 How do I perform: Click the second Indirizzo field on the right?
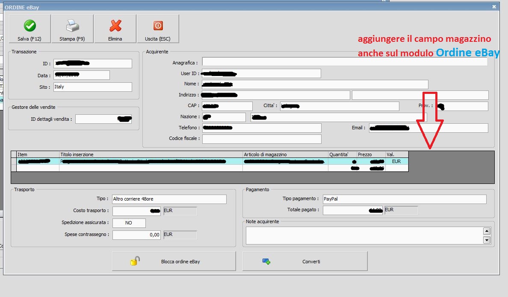point(420,95)
